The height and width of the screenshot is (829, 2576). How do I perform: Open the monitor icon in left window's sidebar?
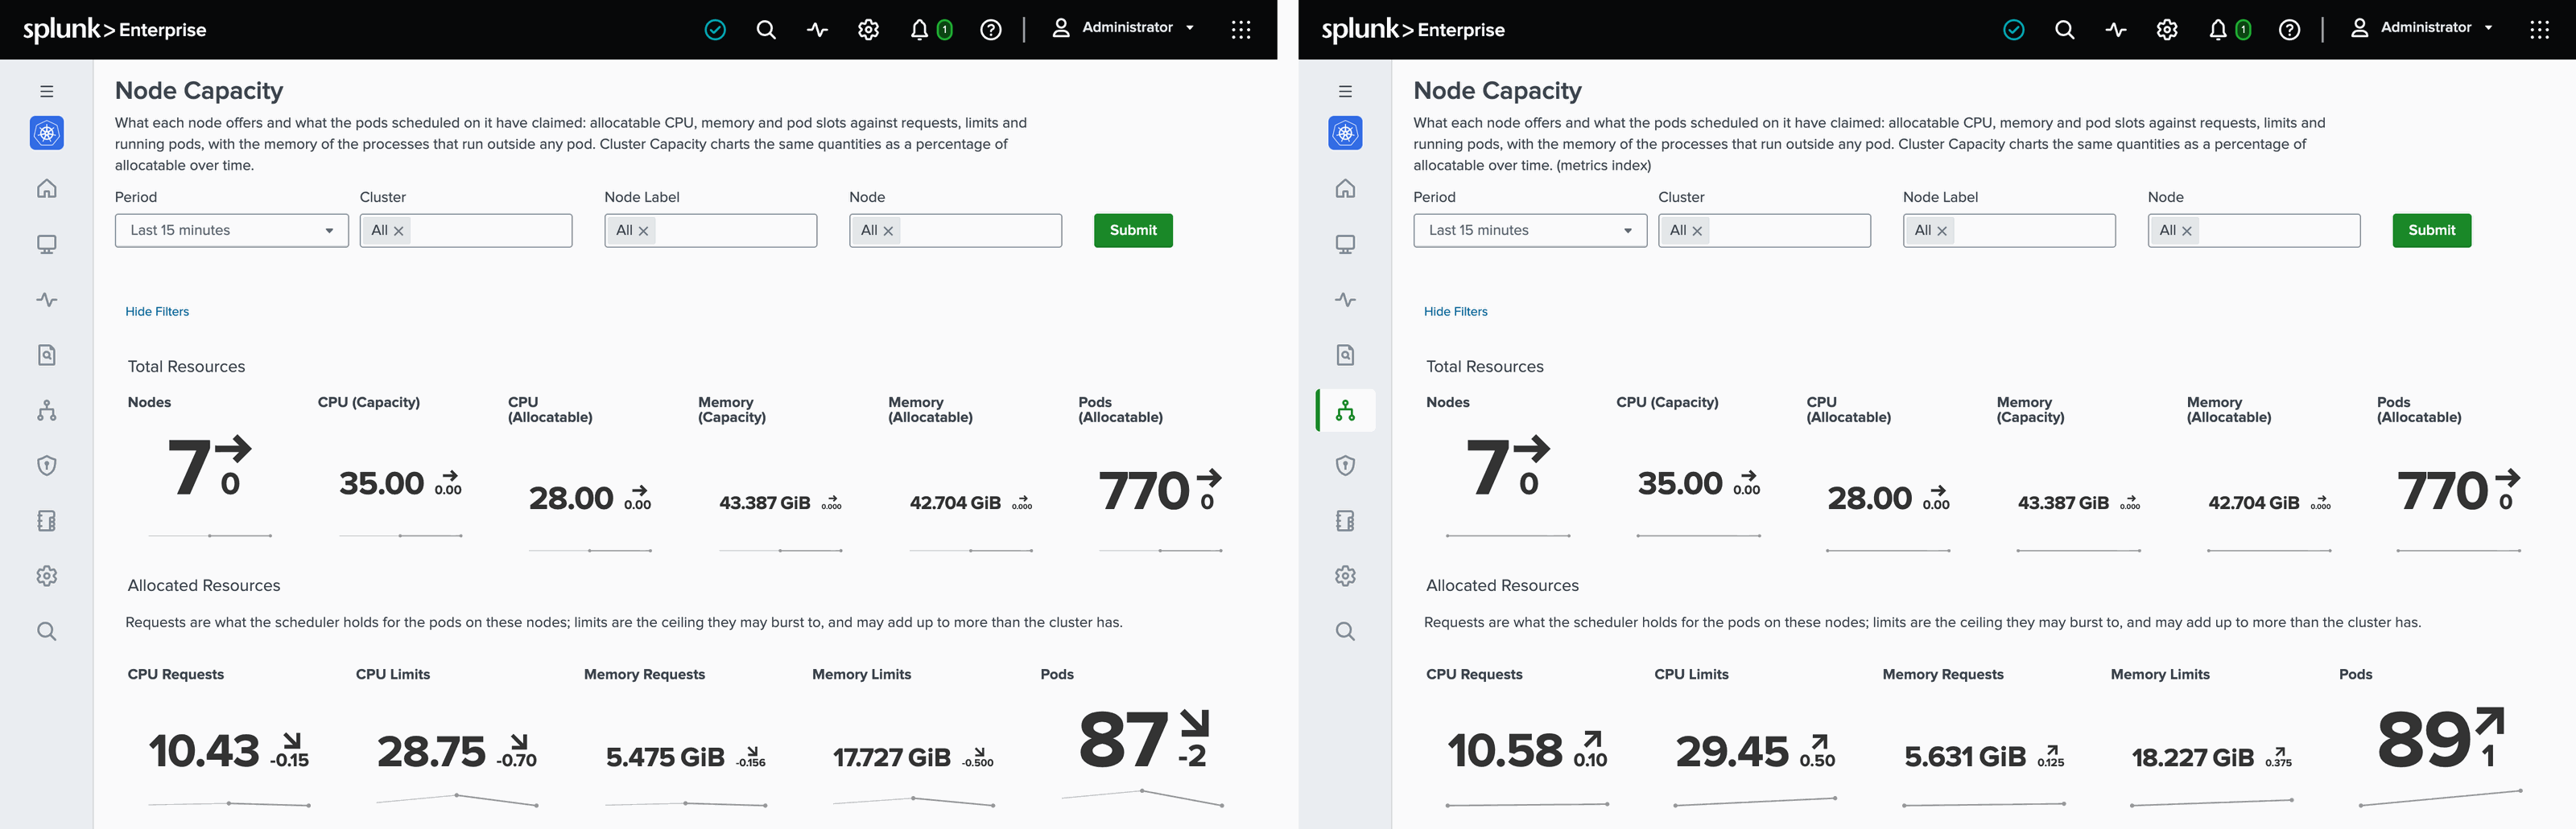tap(47, 244)
